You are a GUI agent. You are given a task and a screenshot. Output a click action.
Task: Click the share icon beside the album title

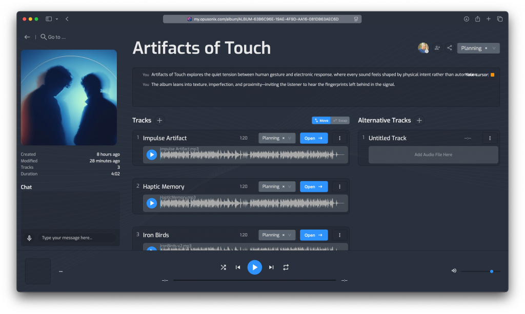coord(450,48)
